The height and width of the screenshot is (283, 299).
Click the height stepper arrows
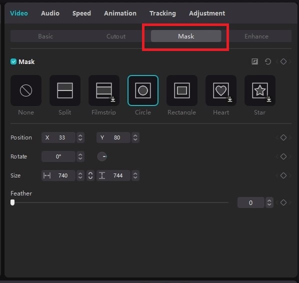coord(135,175)
